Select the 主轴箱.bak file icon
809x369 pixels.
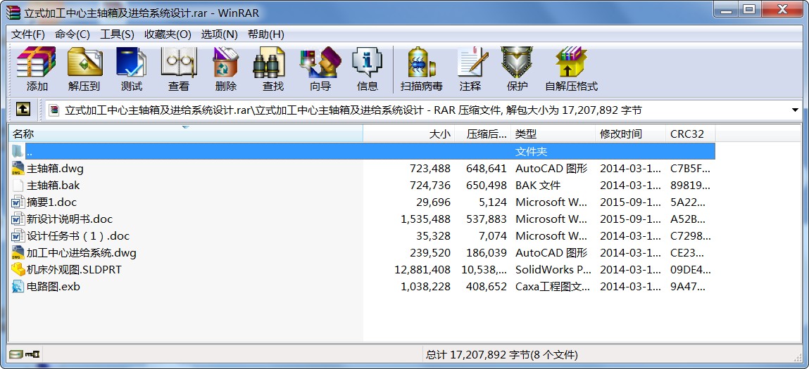point(18,186)
